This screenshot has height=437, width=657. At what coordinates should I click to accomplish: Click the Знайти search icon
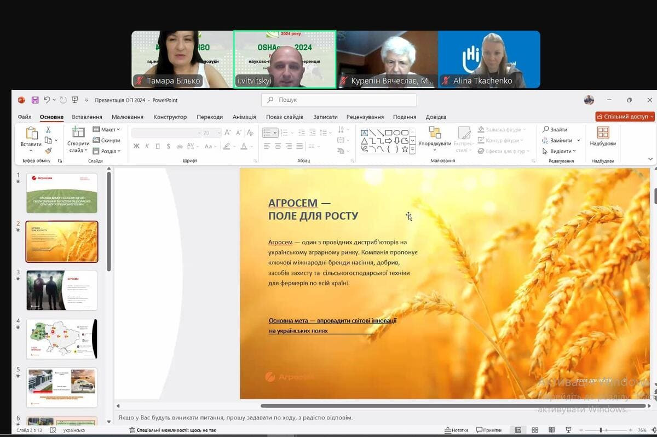[x=555, y=130]
